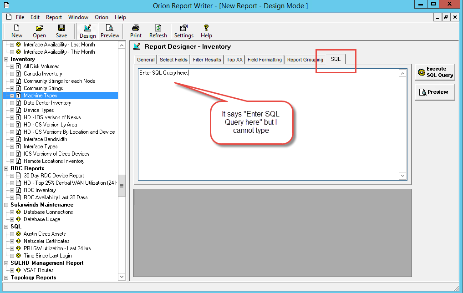Click the expander box beside Machine Types
The width and height of the screenshot is (463, 293).
point(12,96)
